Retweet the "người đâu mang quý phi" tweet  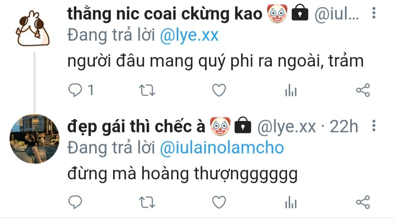click(147, 90)
